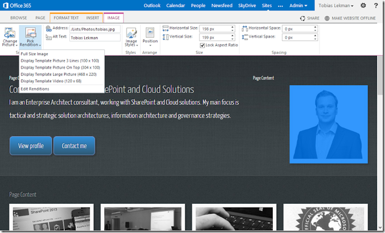The image size is (385, 233).
Task: Click the page vertical scrollbar thumb
Action: [x=380, y=76]
